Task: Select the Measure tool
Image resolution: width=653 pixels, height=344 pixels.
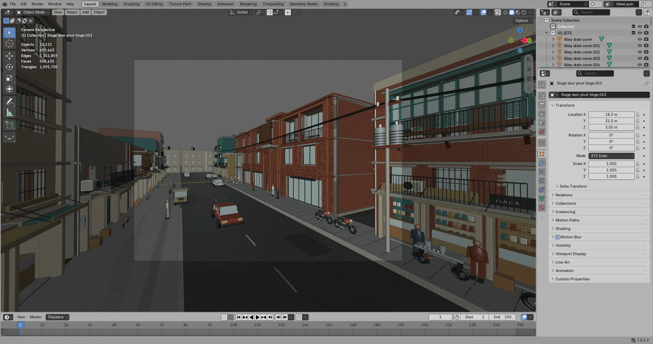Action: coord(10,113)
